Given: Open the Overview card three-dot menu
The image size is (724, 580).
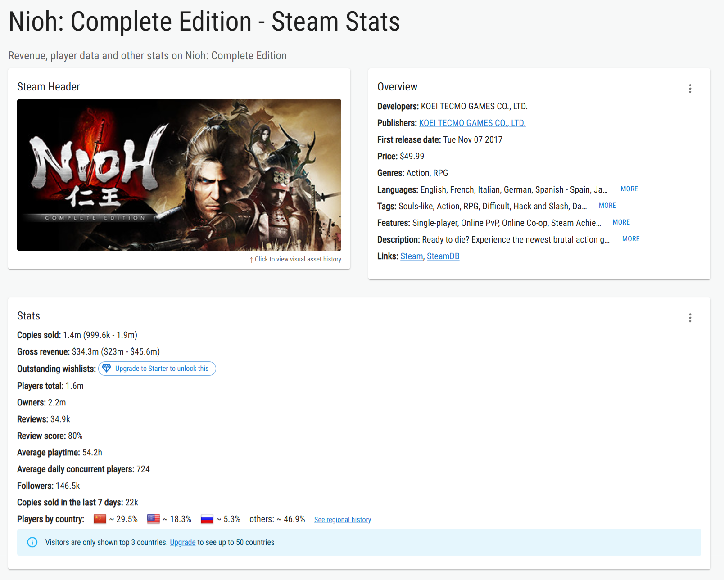Looking at the screenshot, I should (x=690, y=89).
